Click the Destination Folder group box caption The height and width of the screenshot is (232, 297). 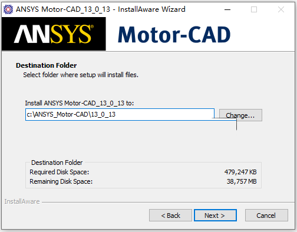[57, 163]
